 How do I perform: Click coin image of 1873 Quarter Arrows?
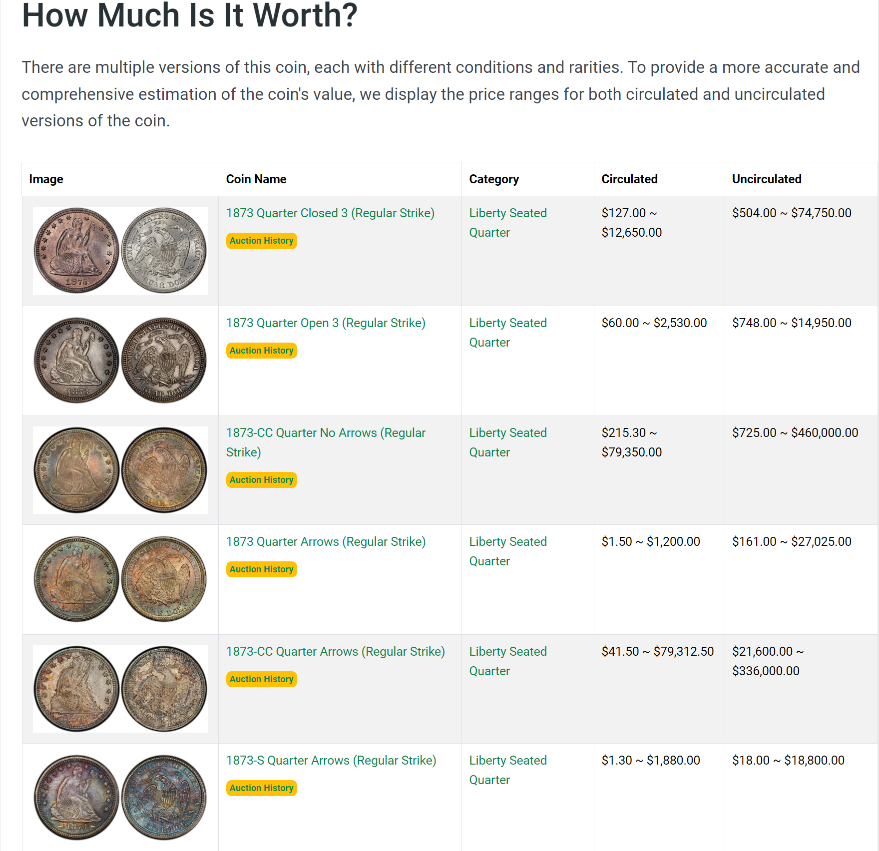pos(120,579)
